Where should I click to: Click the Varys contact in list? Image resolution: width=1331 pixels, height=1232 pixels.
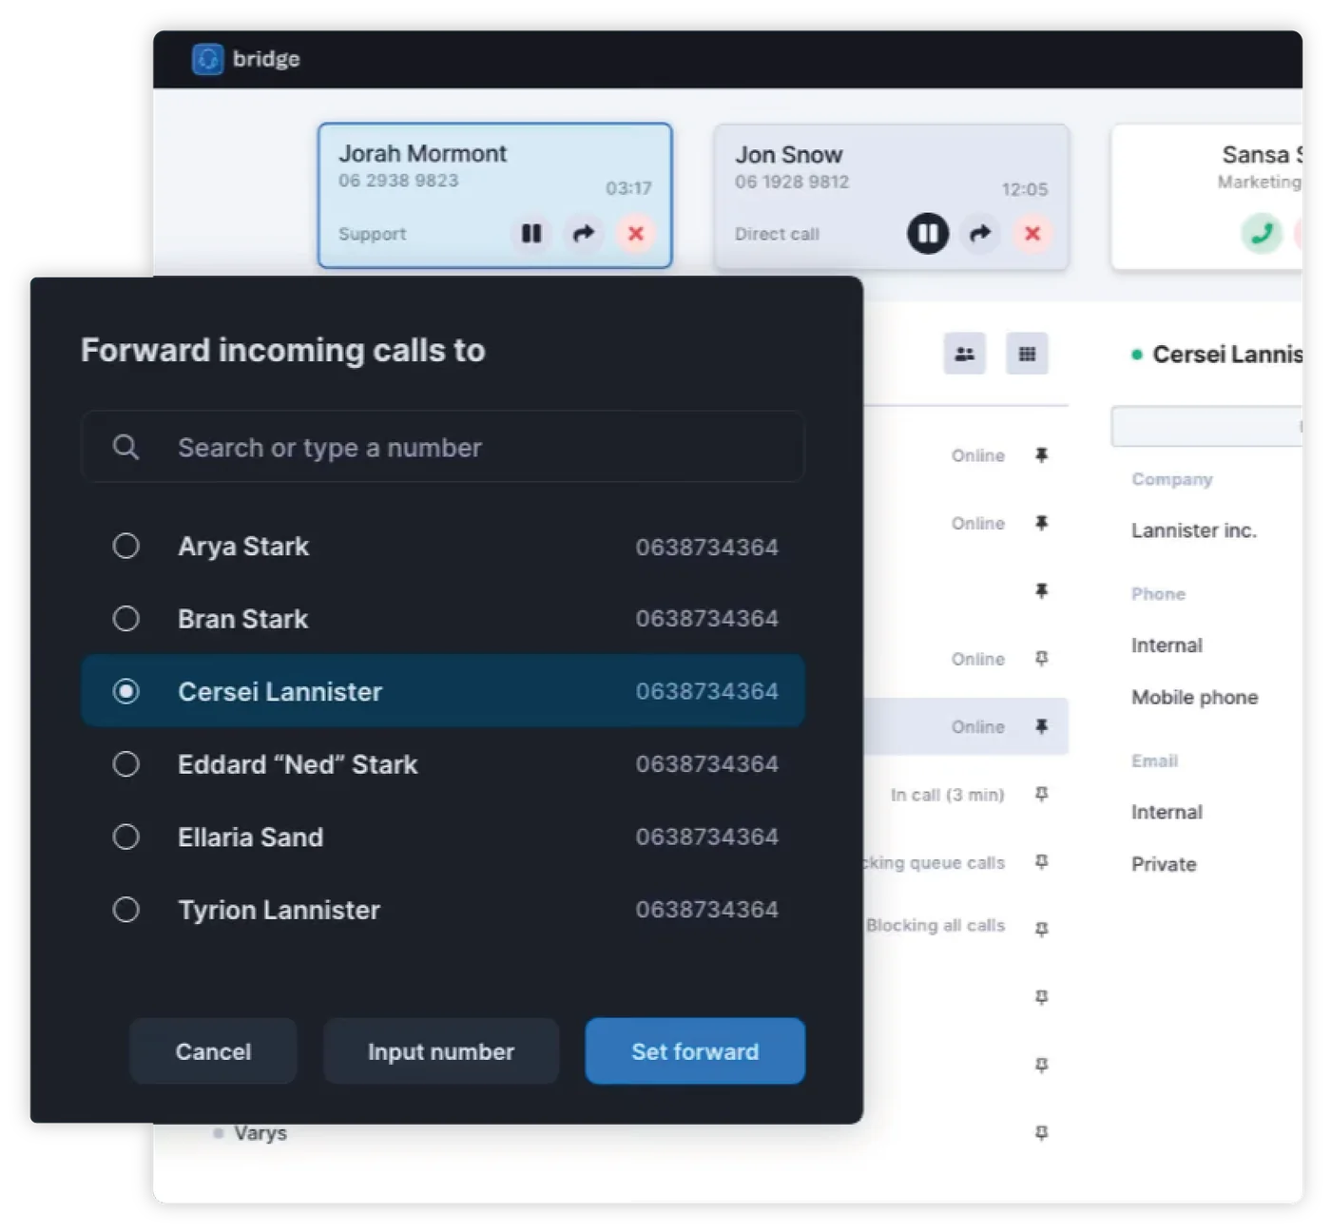click(260, 1133)
